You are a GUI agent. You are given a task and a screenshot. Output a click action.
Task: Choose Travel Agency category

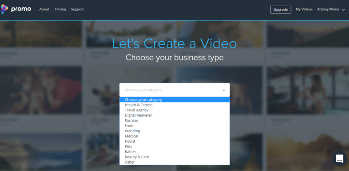[174, 110]
